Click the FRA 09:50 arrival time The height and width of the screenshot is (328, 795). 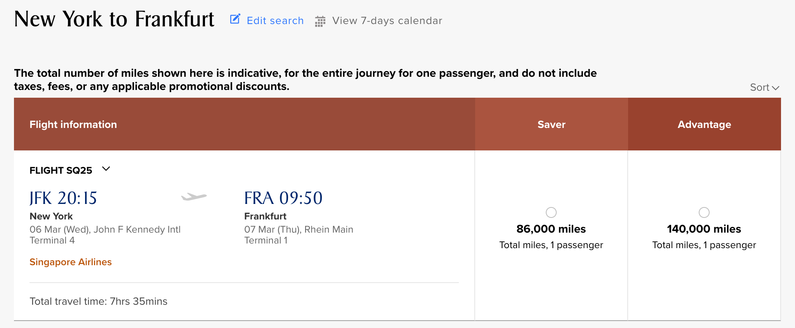click(x=283, y=198)
